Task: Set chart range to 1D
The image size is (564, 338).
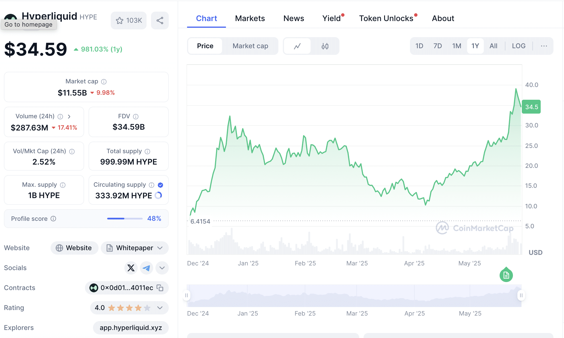Action: pyautogui.click(x=419, y=46)
